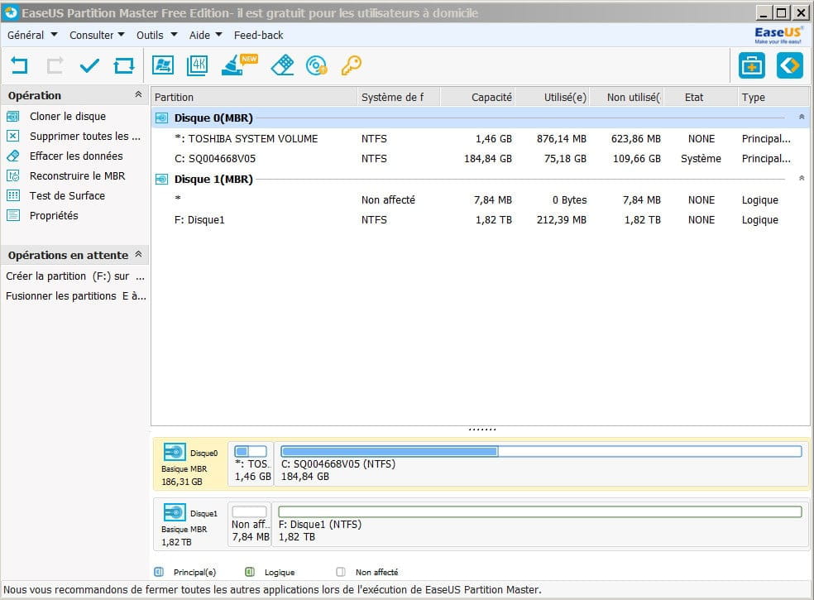
Task: Collapse the Opérations en attente panel
Action: (138, 254)
